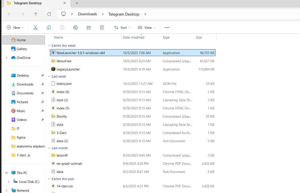Open Gallery in the sidebar
300x193 pixels.
22,49
